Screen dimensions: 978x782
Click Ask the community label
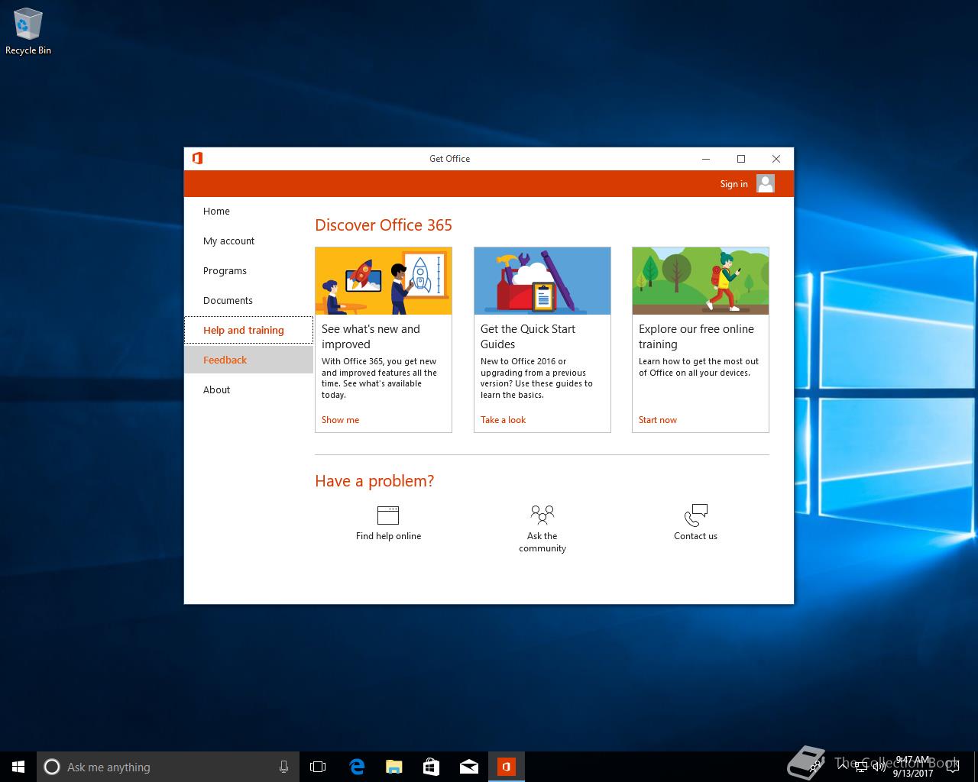click(x=542, y=541)
